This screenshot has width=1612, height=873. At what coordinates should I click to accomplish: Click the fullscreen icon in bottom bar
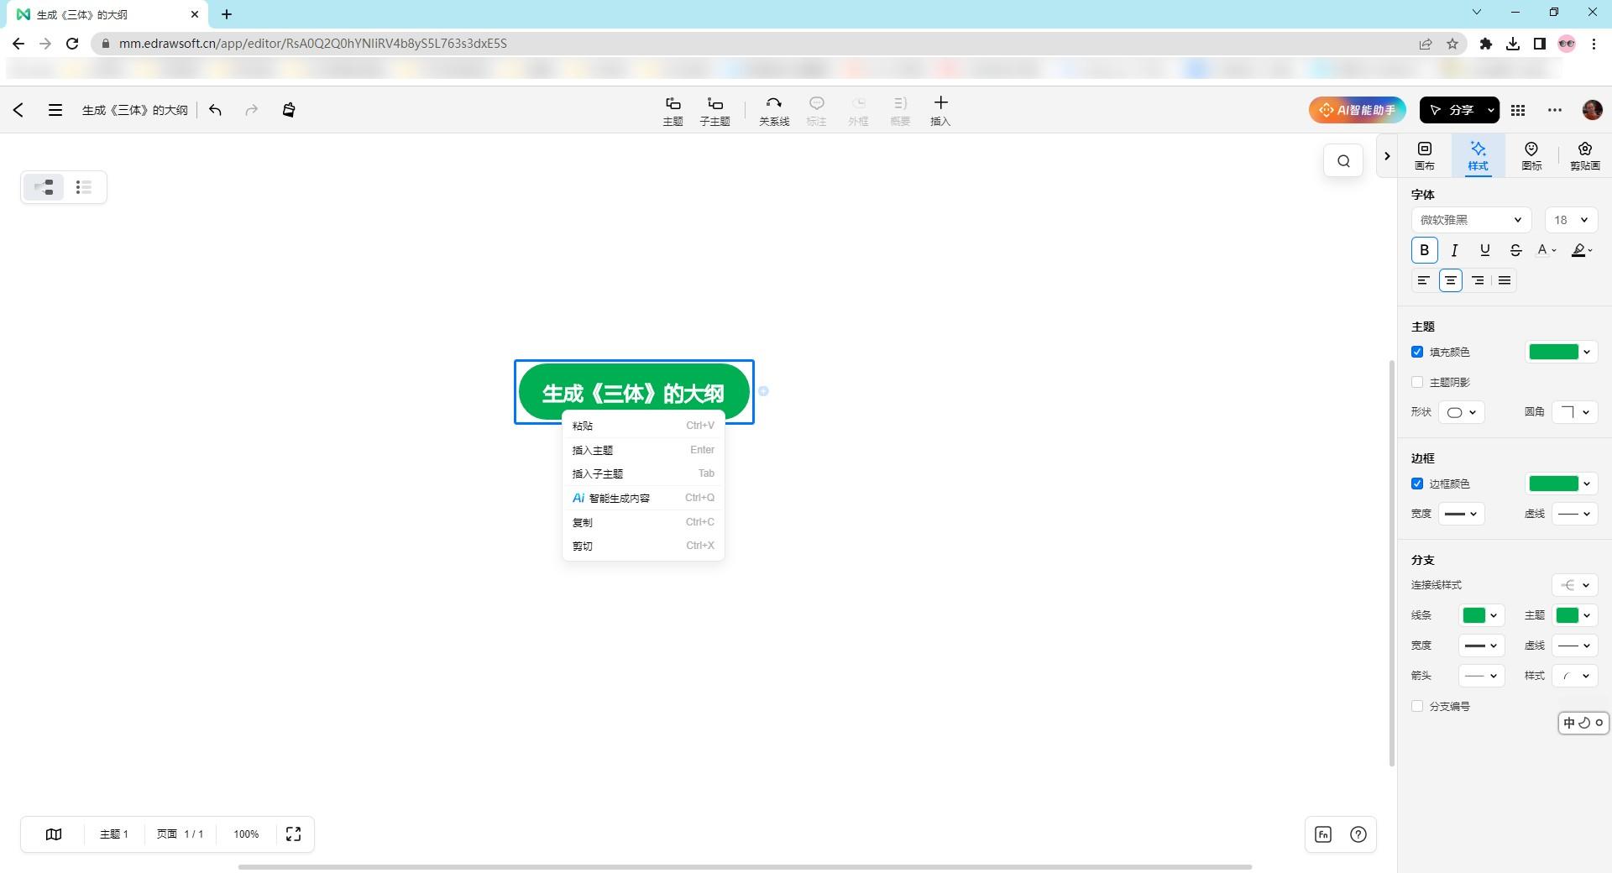click(293, 834)
